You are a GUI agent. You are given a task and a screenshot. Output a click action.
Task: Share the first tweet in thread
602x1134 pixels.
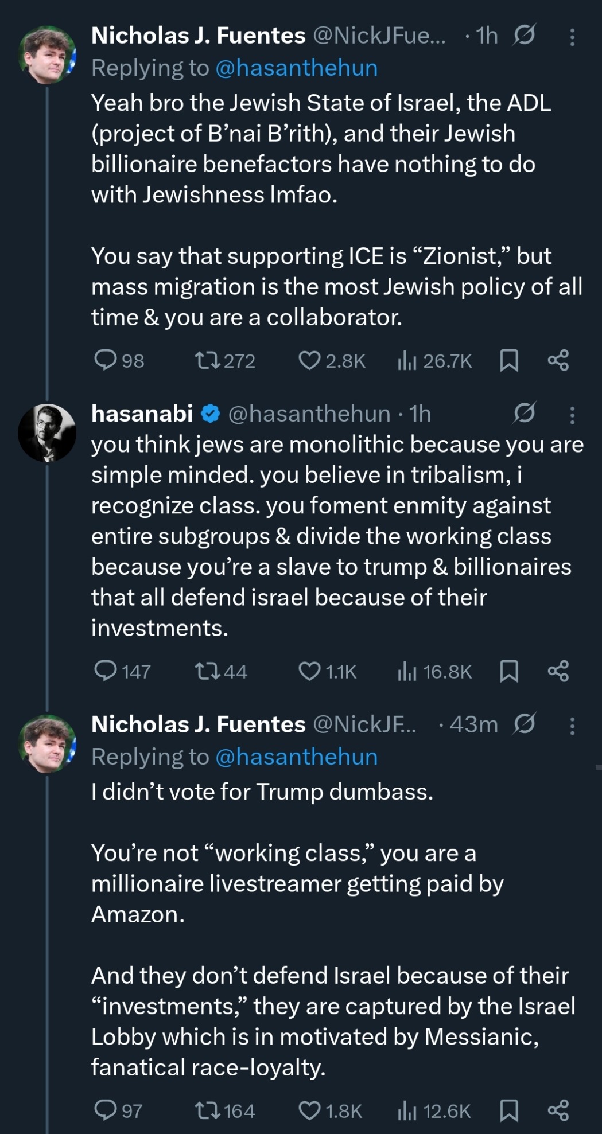(558, 360)
